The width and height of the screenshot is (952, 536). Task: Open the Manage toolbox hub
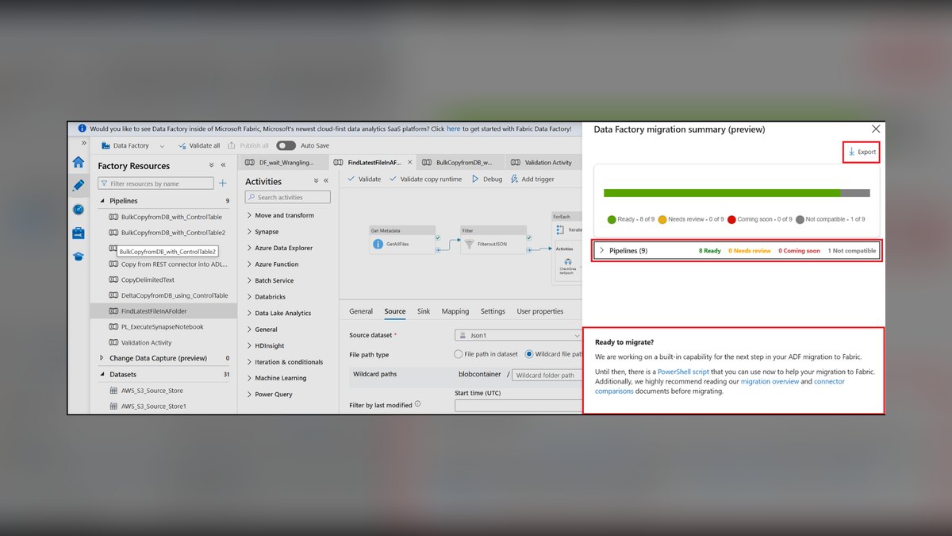point(78,233)
